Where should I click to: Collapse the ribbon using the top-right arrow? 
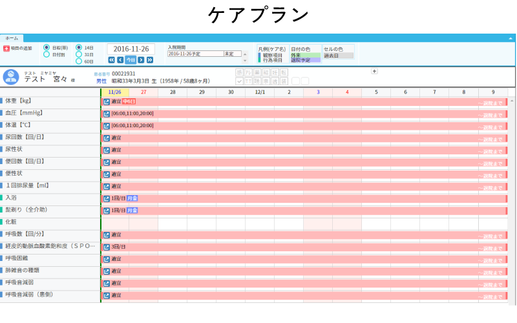coord(511,38)
